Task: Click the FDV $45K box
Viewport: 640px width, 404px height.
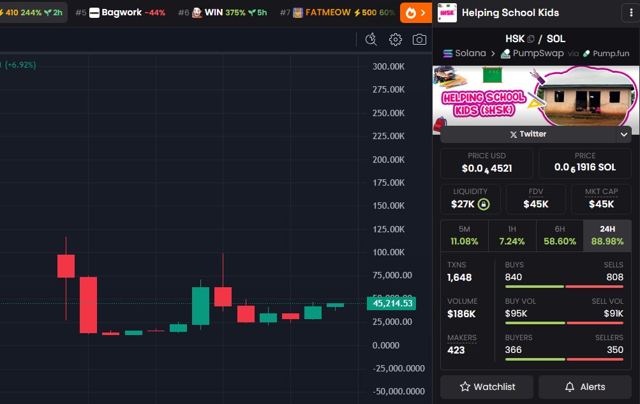Action: (535, 198)
